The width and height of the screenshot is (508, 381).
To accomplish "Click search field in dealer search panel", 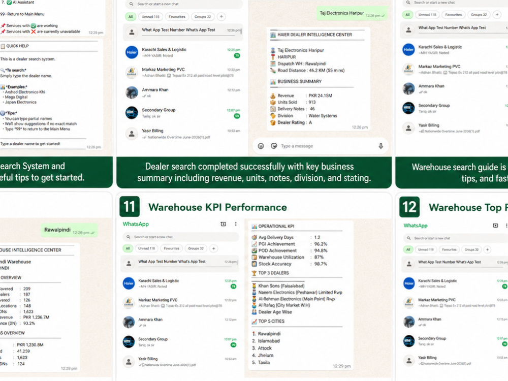I will 184,4.
